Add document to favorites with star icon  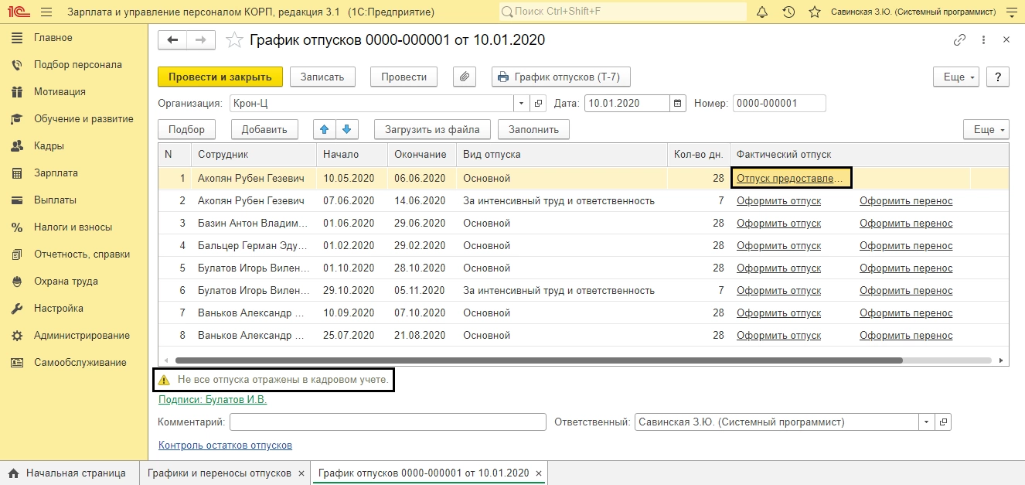tap(234, 40)
